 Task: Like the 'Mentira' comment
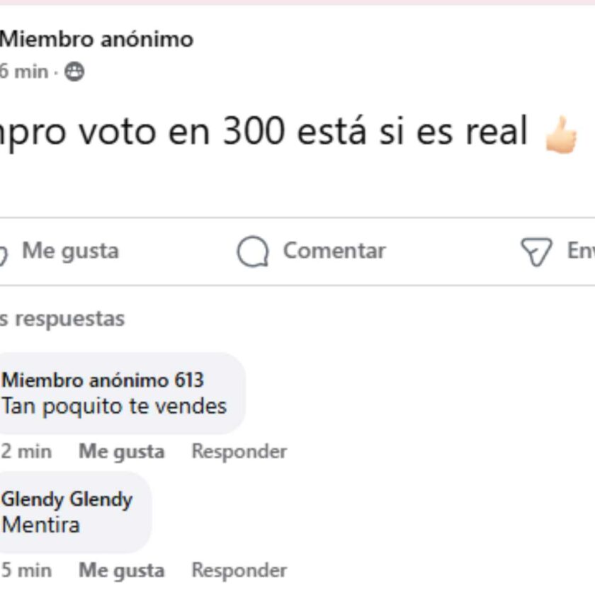coord(121,570)
